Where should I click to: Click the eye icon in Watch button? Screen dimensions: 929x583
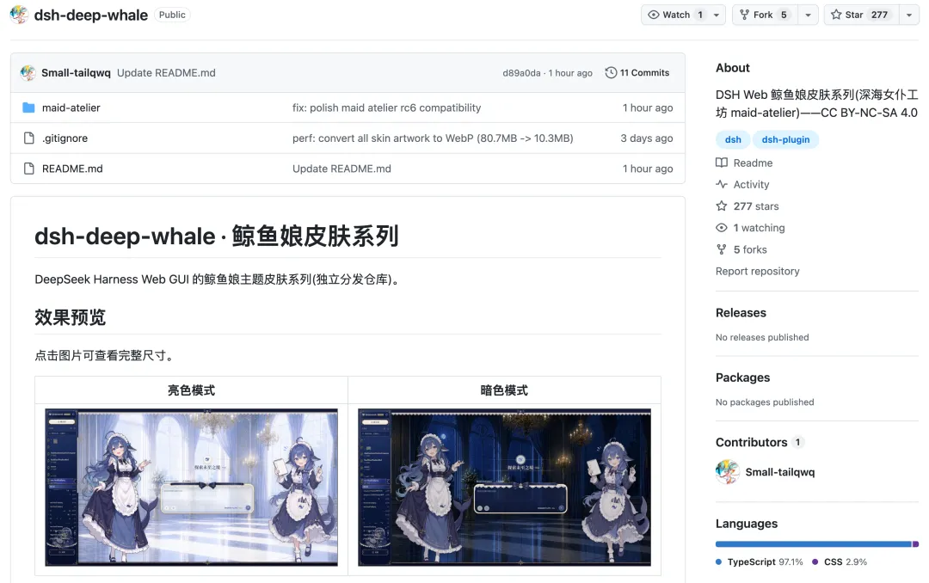[654, 15]
